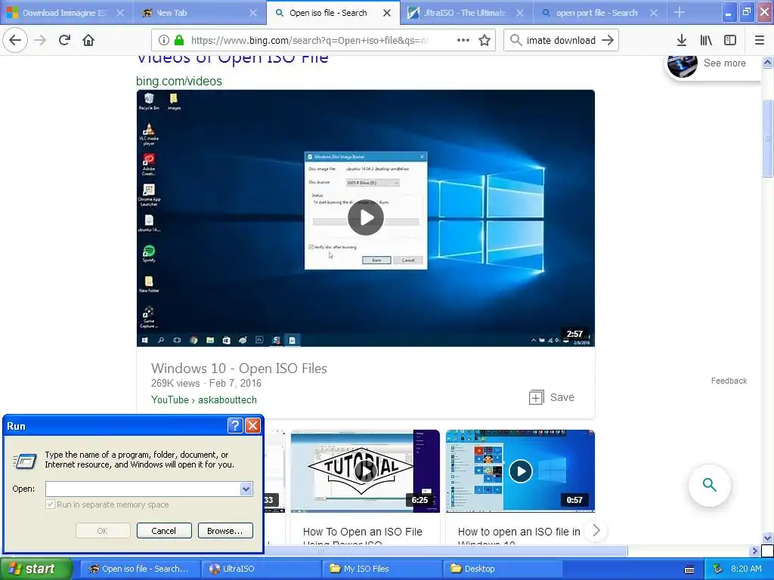Image resolution: width=774 pixels, height=580 pixels.
Task: Go back with the browser back arrow
Action: 15,40
